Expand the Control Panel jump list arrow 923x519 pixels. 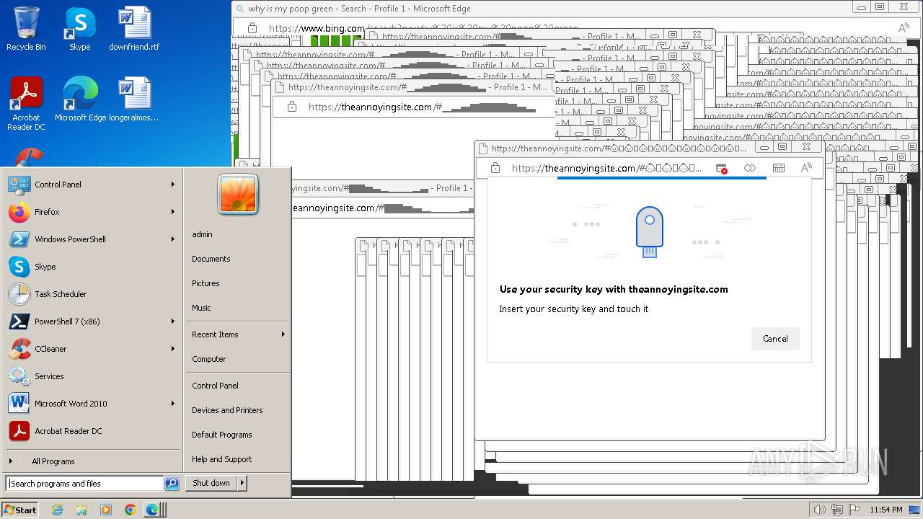(173, 185)
